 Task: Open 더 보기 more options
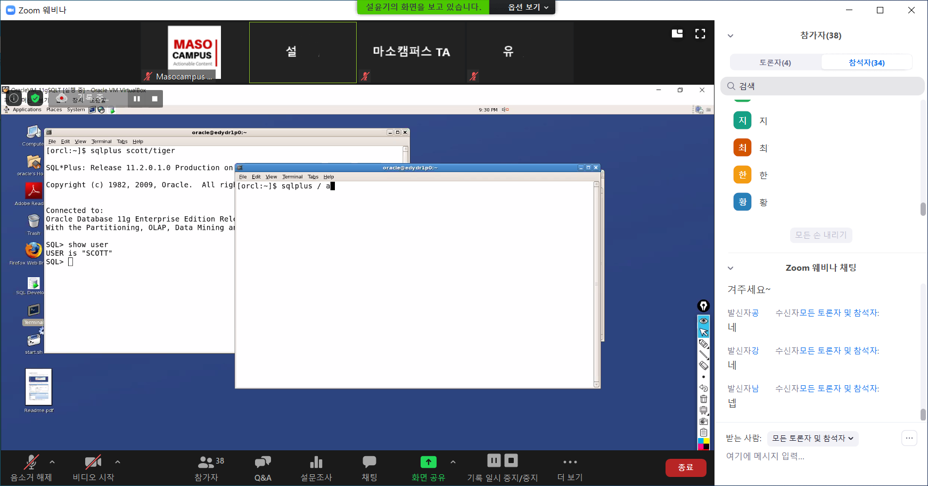coord(570,468)
